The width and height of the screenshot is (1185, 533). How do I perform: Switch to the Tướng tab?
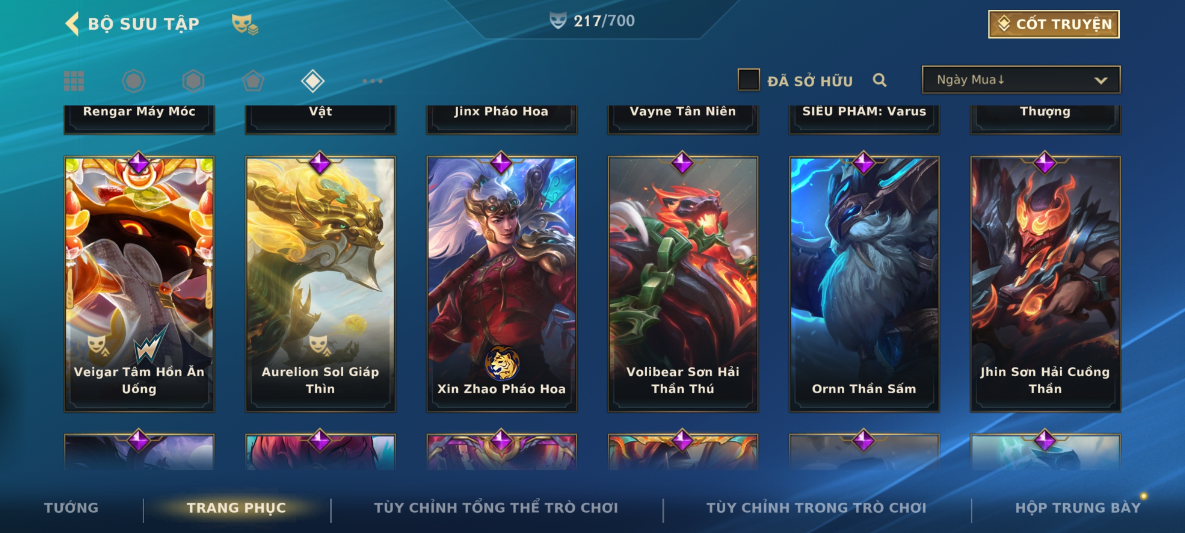click(x=71, y=507)
